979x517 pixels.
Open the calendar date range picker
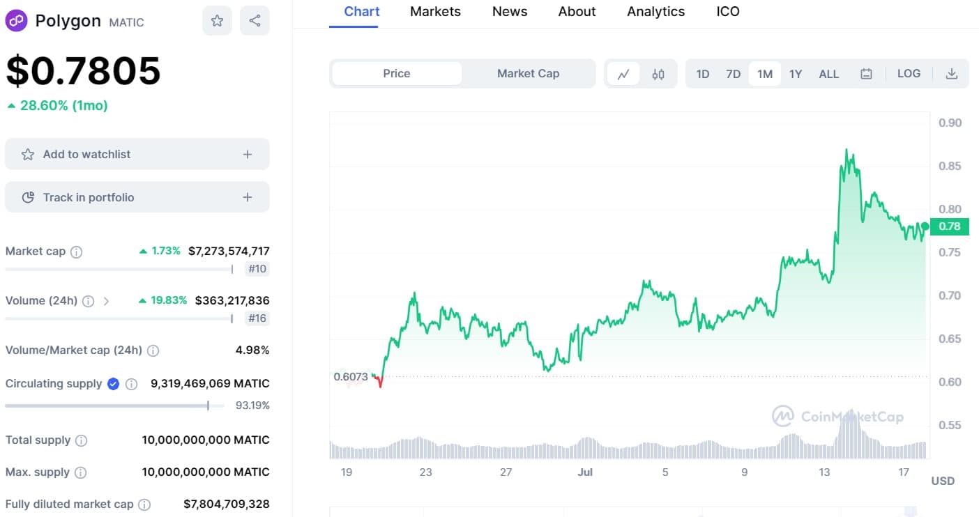click(x=866, y=74)
